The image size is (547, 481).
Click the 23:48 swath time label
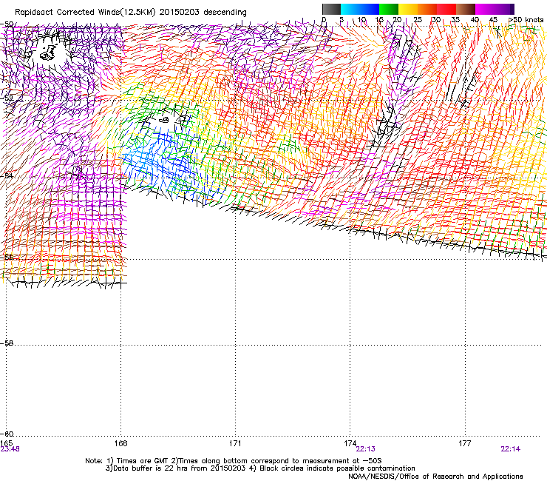pos(10,449)
